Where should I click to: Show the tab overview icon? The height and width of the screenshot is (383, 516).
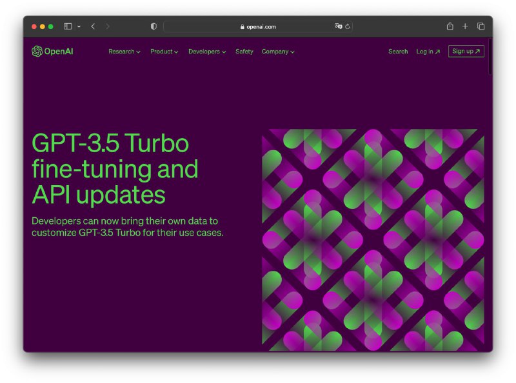(x=481, y=26)
